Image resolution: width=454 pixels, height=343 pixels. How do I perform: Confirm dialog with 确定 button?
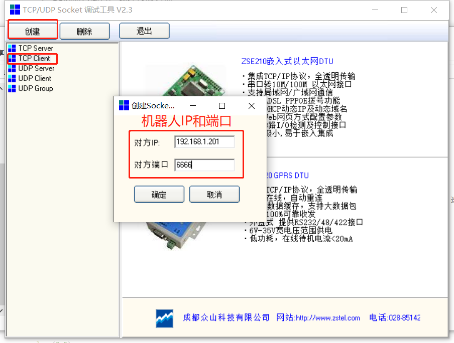pos(159,195)
